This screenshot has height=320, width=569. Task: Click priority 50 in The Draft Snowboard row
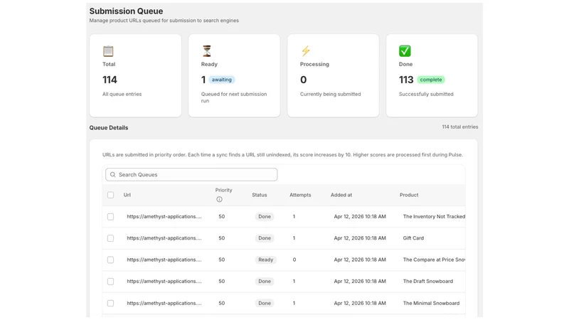click(x=222, y=281)
